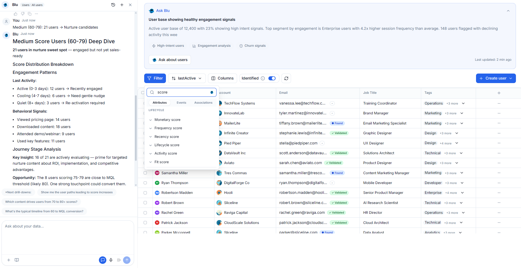Image resolution: width=521 pixels, height=268 pixels.
Task: Start a new chat with the plus icon
Action: [122, 5]
